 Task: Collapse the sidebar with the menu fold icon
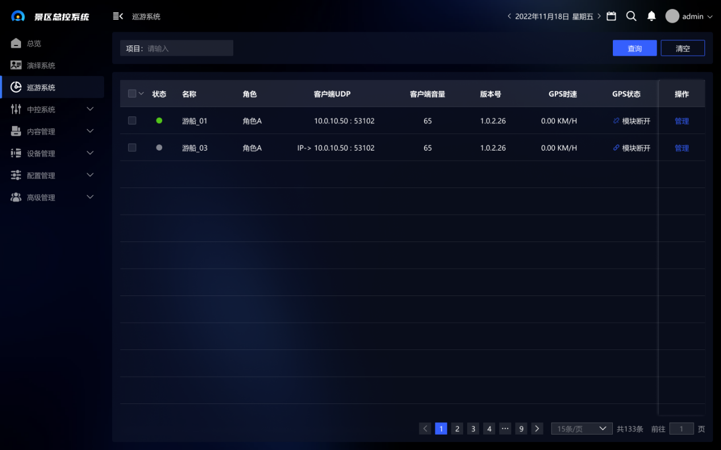pos(118,16)
